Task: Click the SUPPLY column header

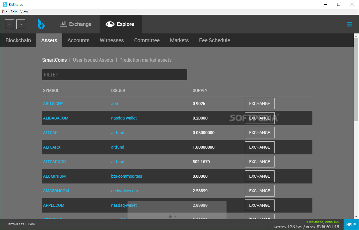Action: (200, 90)
